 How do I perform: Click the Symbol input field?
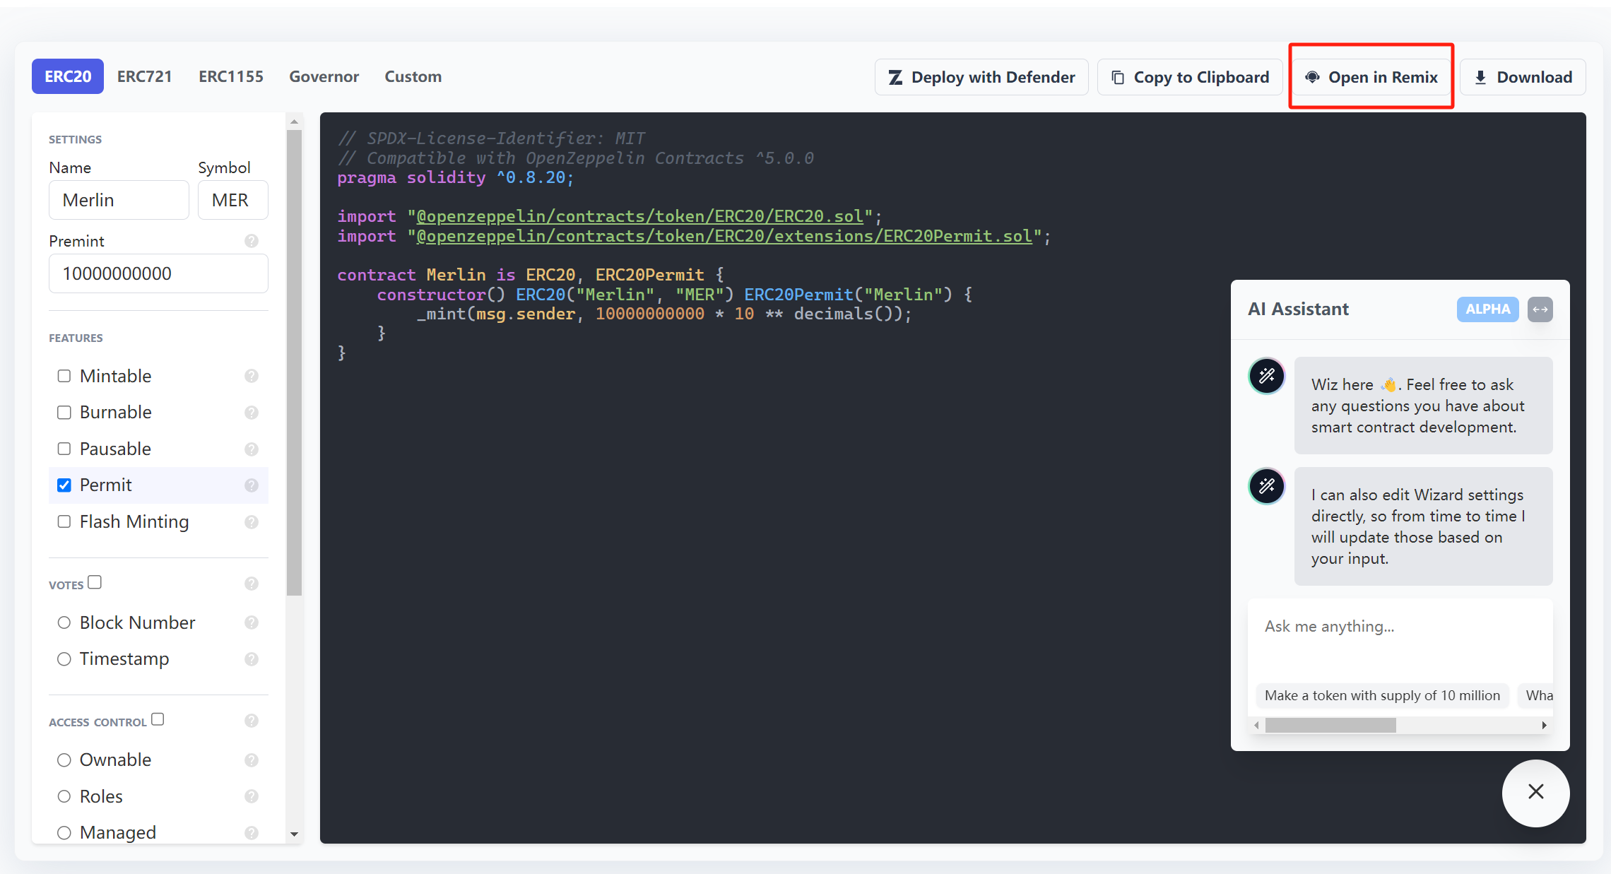pyautogui.click(x=233, y=200)
